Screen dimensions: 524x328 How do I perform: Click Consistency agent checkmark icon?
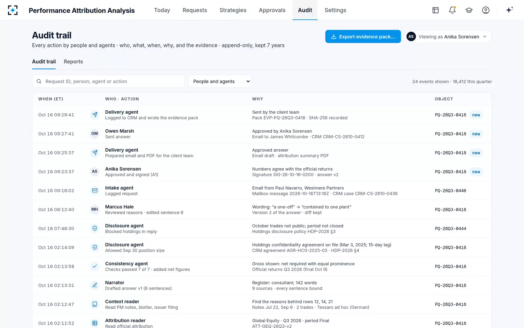95,266
